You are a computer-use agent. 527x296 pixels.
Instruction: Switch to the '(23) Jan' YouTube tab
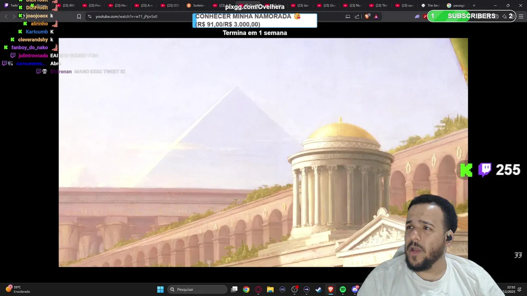300,5
